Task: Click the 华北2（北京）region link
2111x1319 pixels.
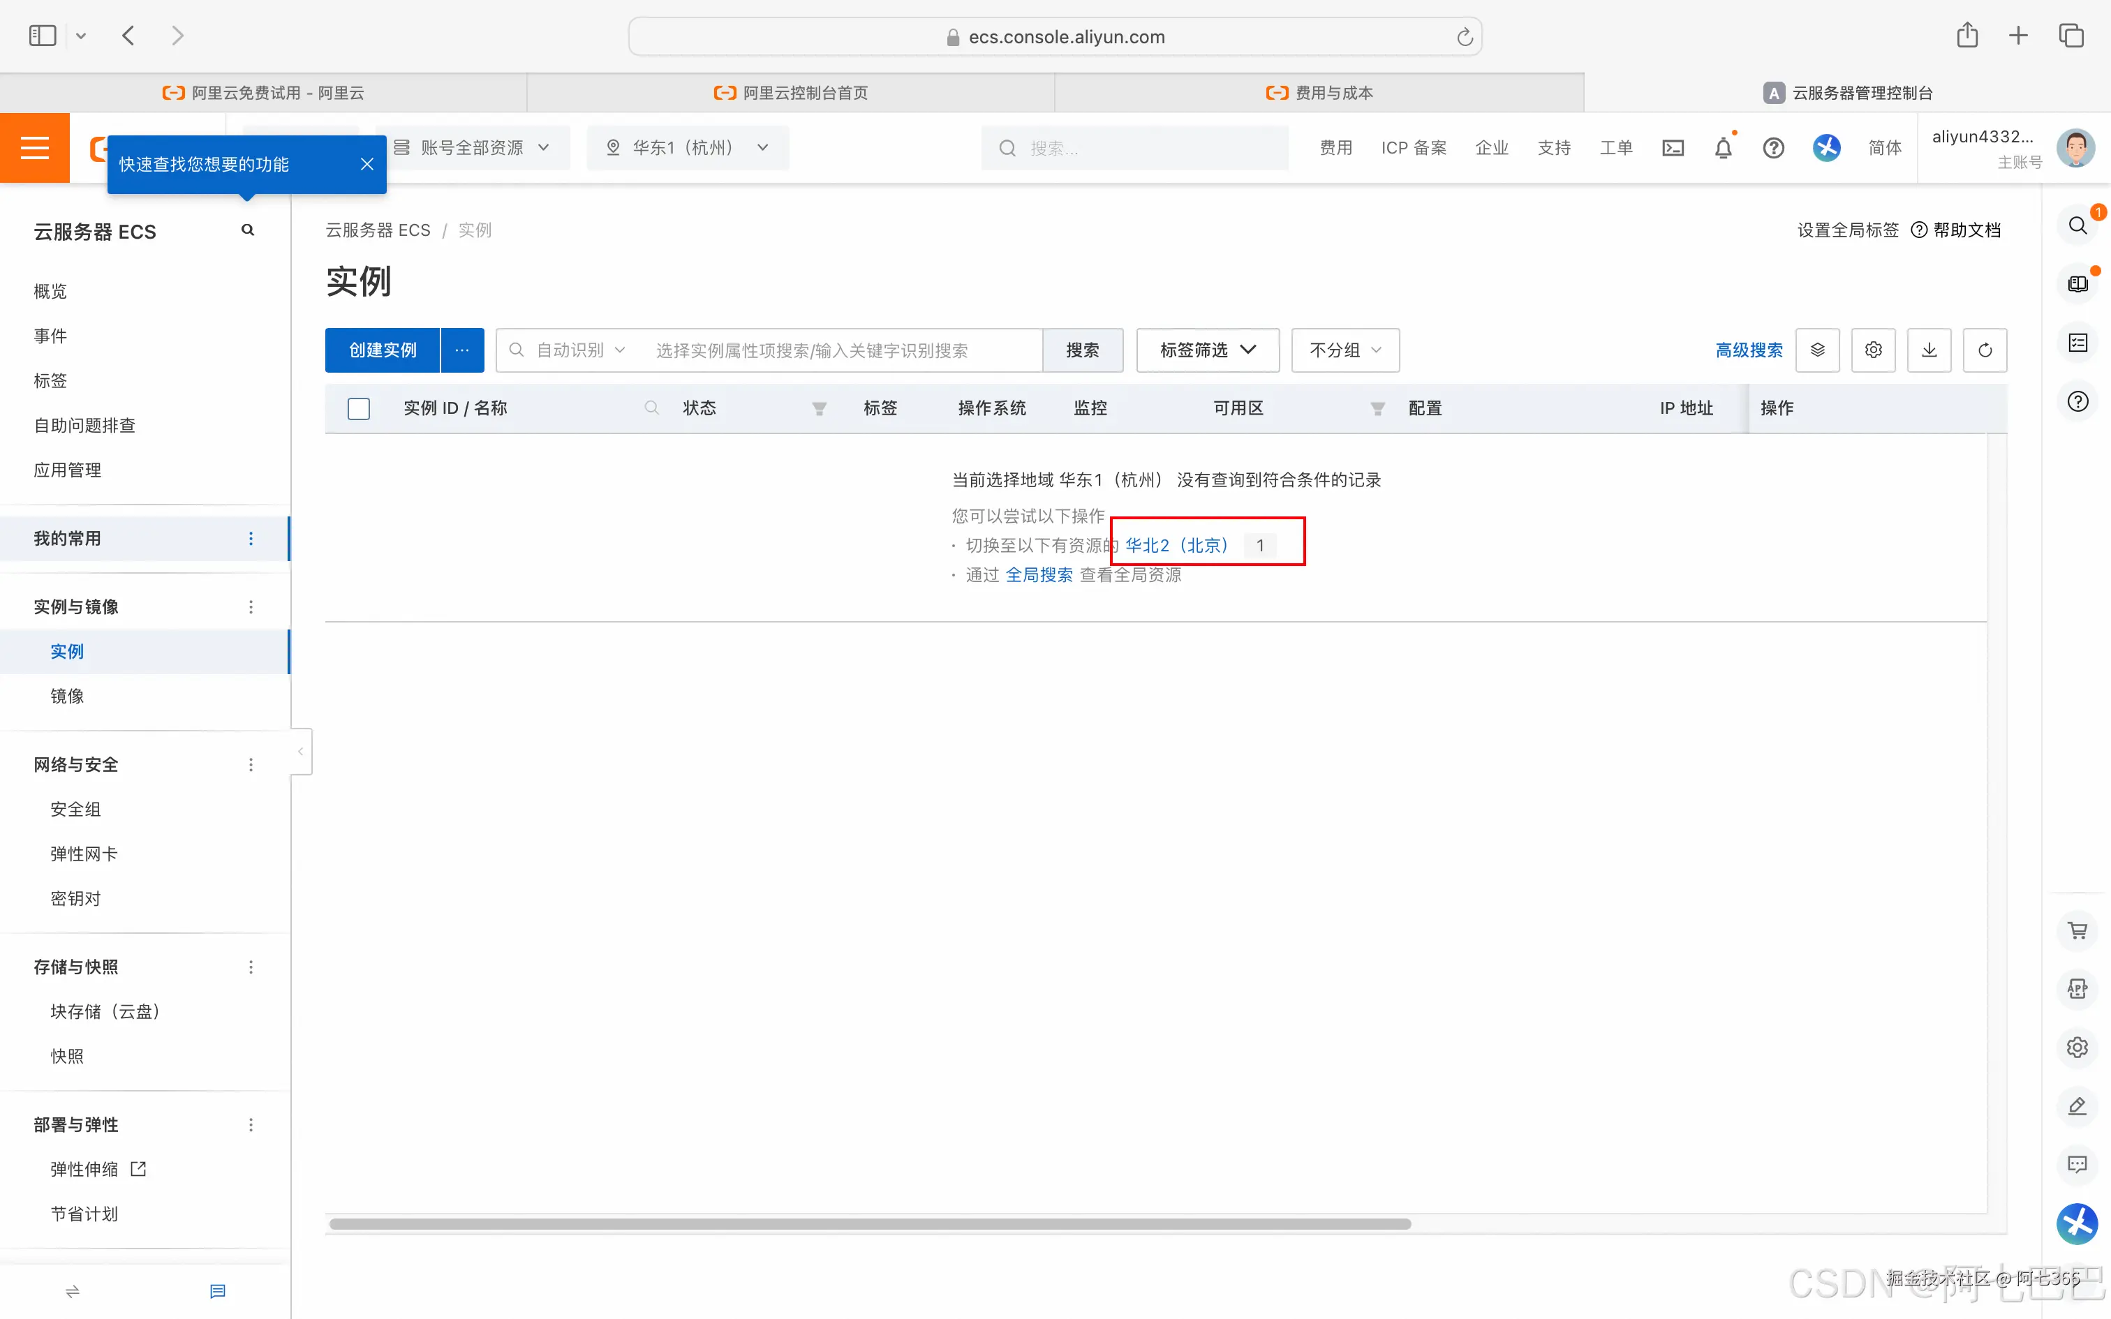Action: click(1176, 545)
